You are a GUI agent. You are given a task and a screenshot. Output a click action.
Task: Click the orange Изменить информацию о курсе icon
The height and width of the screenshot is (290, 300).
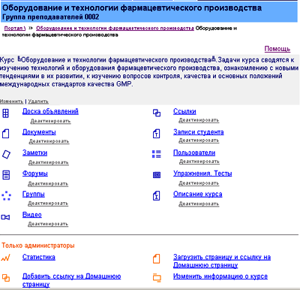157,277
